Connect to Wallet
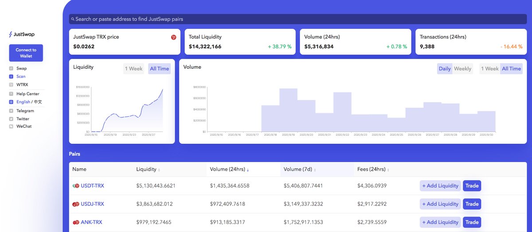Screen dimensions: 532x232 pyautogui.click(x=26, y=53)
